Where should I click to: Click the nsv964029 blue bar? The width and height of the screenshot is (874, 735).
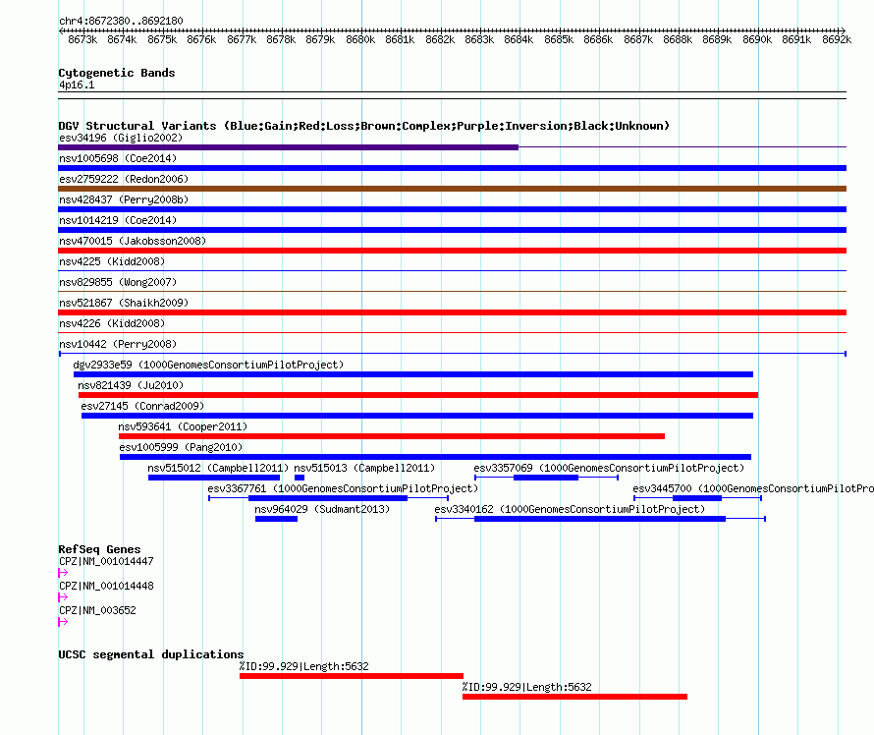point(277,519)
